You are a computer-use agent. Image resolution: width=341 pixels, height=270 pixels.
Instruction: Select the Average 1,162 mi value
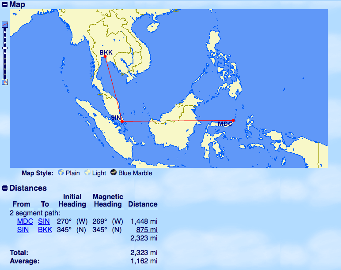click(144, 261)
